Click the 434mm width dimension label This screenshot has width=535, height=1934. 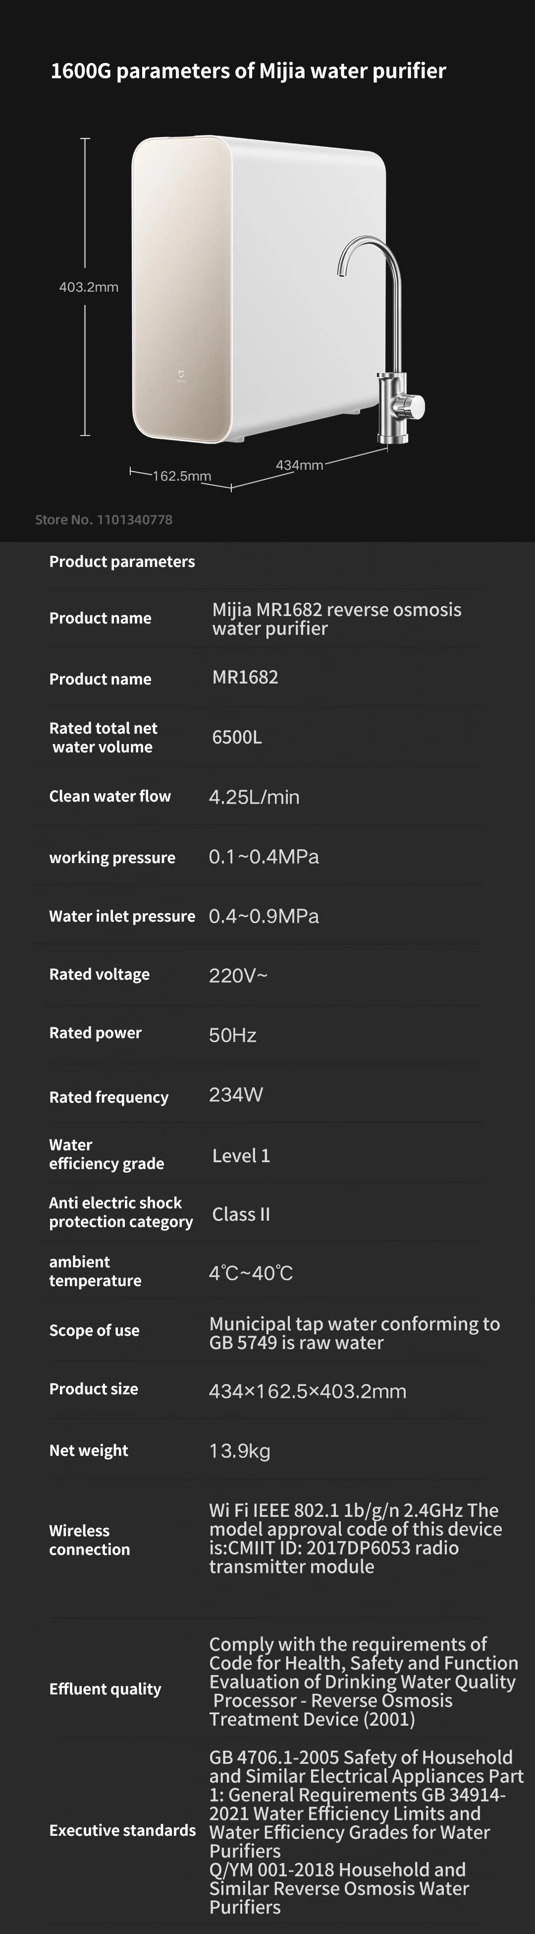click(x=299, y=465)
